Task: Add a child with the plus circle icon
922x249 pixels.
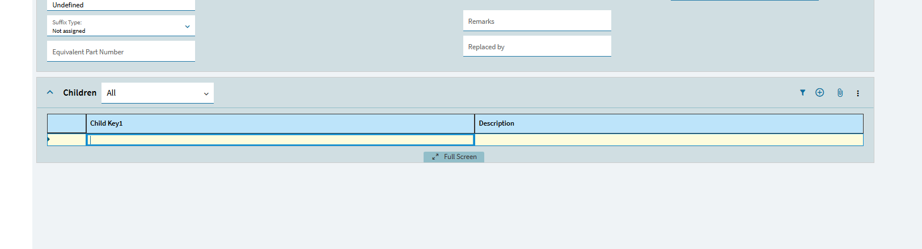Action: (x=819, y=93)
